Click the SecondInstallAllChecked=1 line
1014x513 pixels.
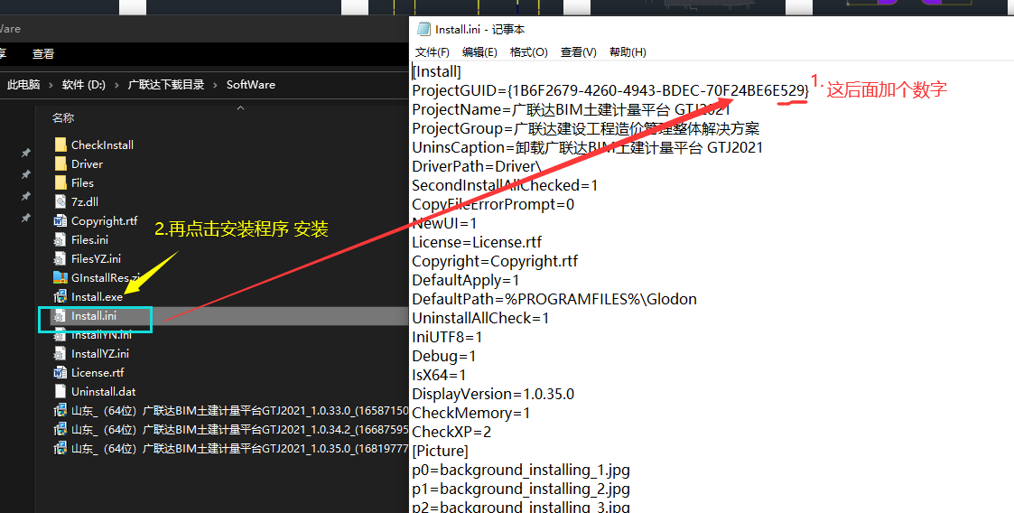coord(505,185)
